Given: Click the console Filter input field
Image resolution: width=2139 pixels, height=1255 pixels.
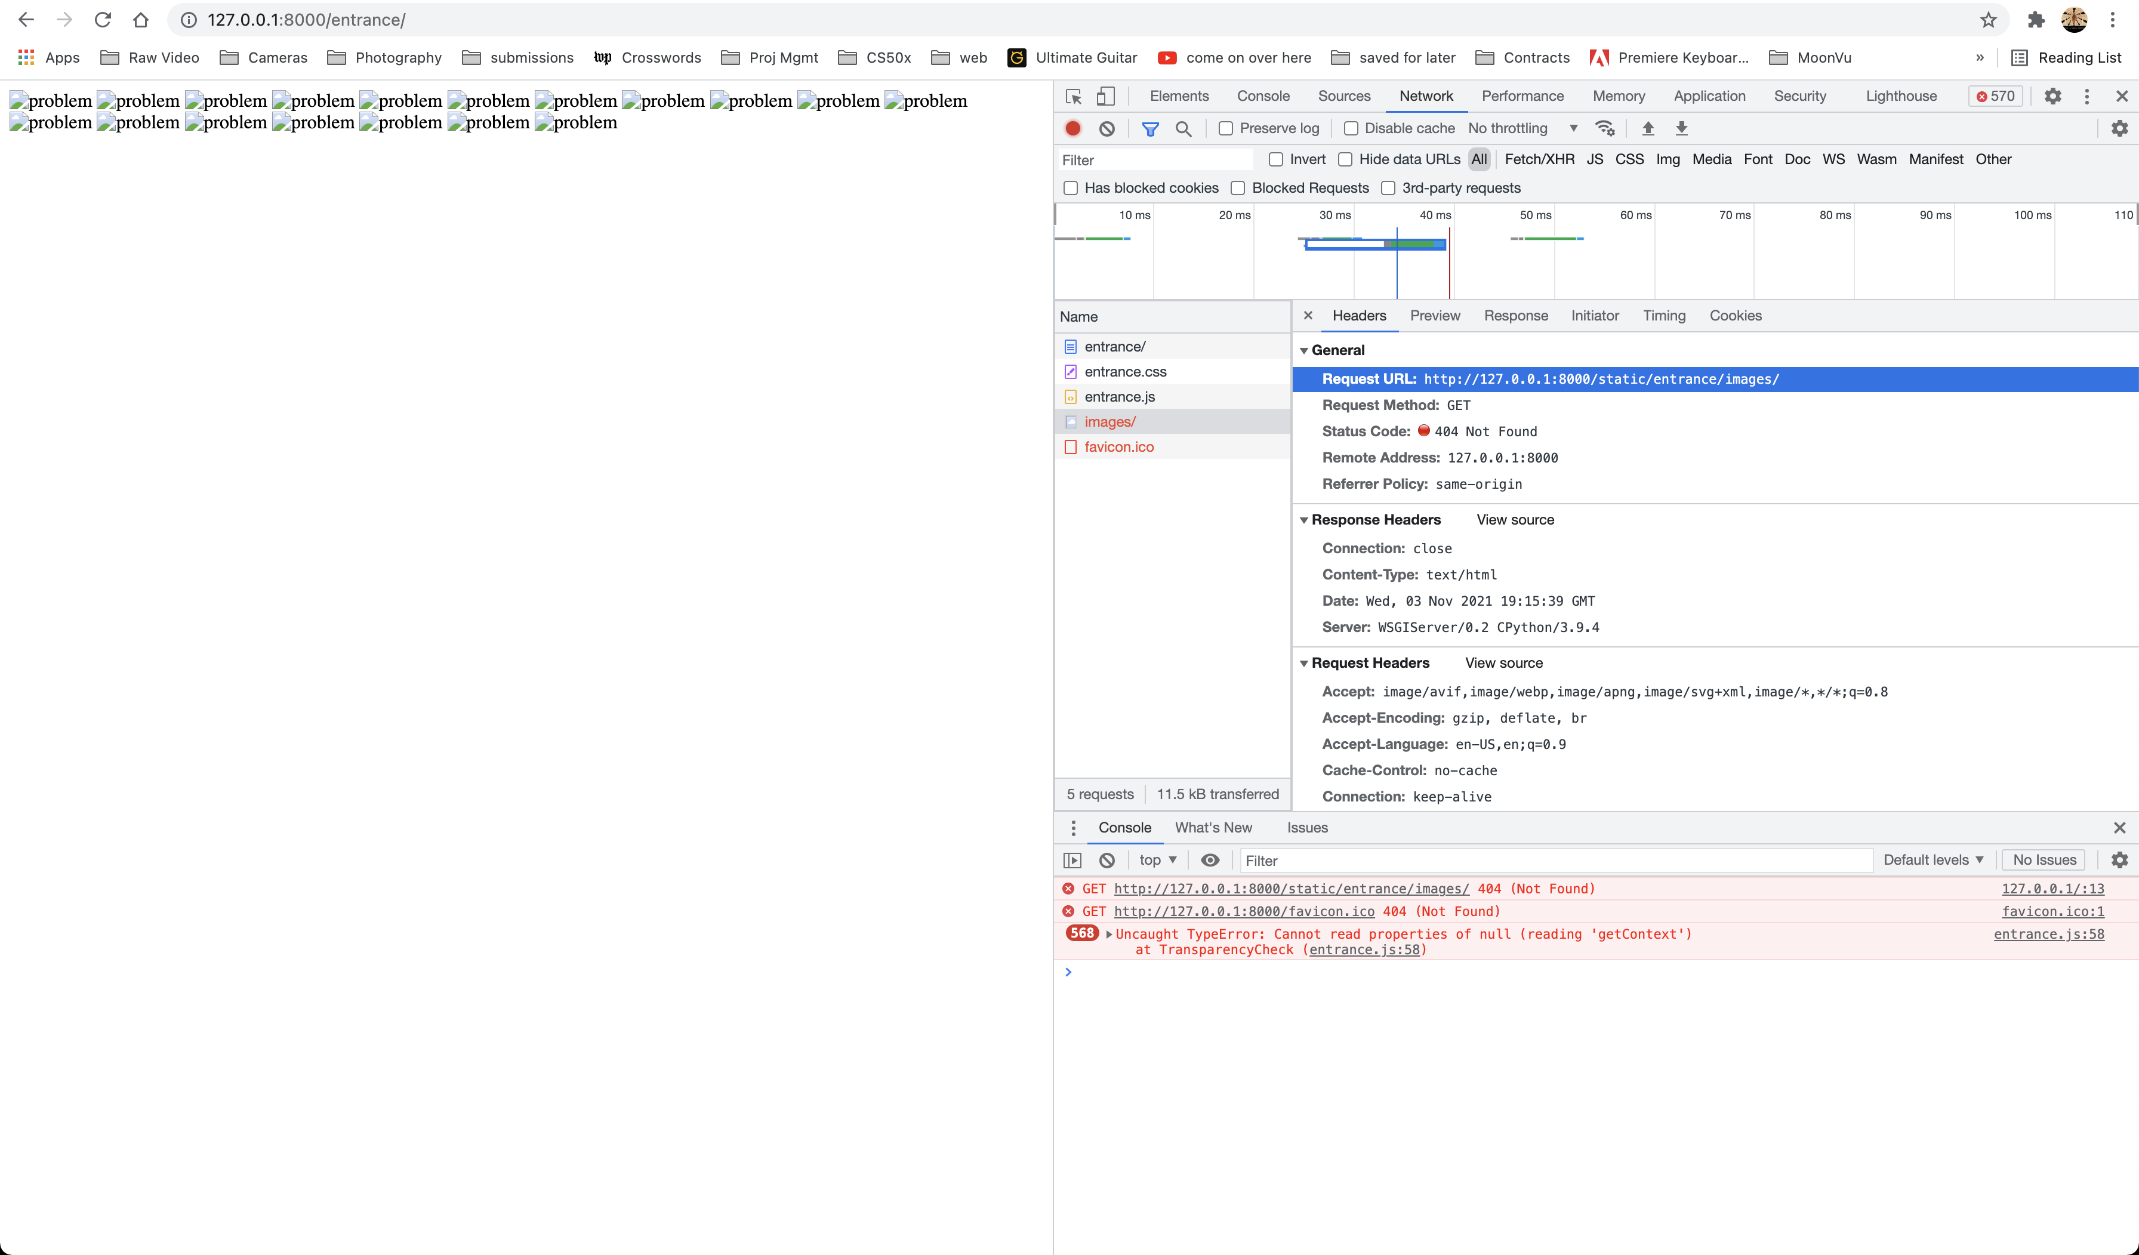Looking at the screenshot, I should tap(1556, 861).
